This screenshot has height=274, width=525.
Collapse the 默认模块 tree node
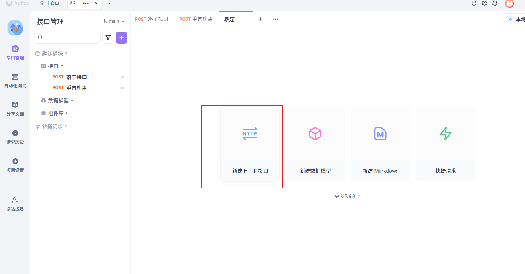[x=52, y=53]
